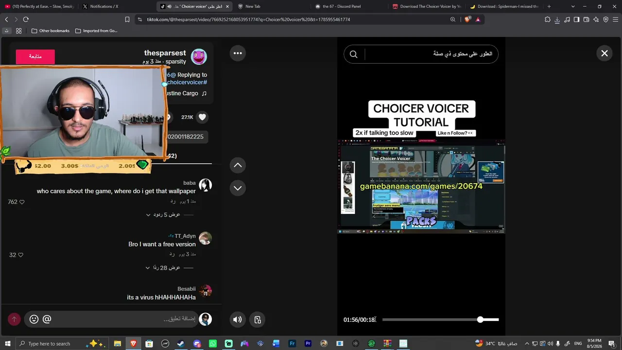Open the browser hamburger menu
Viewport: 622px width, 350px height.
(x=615, y=19)
